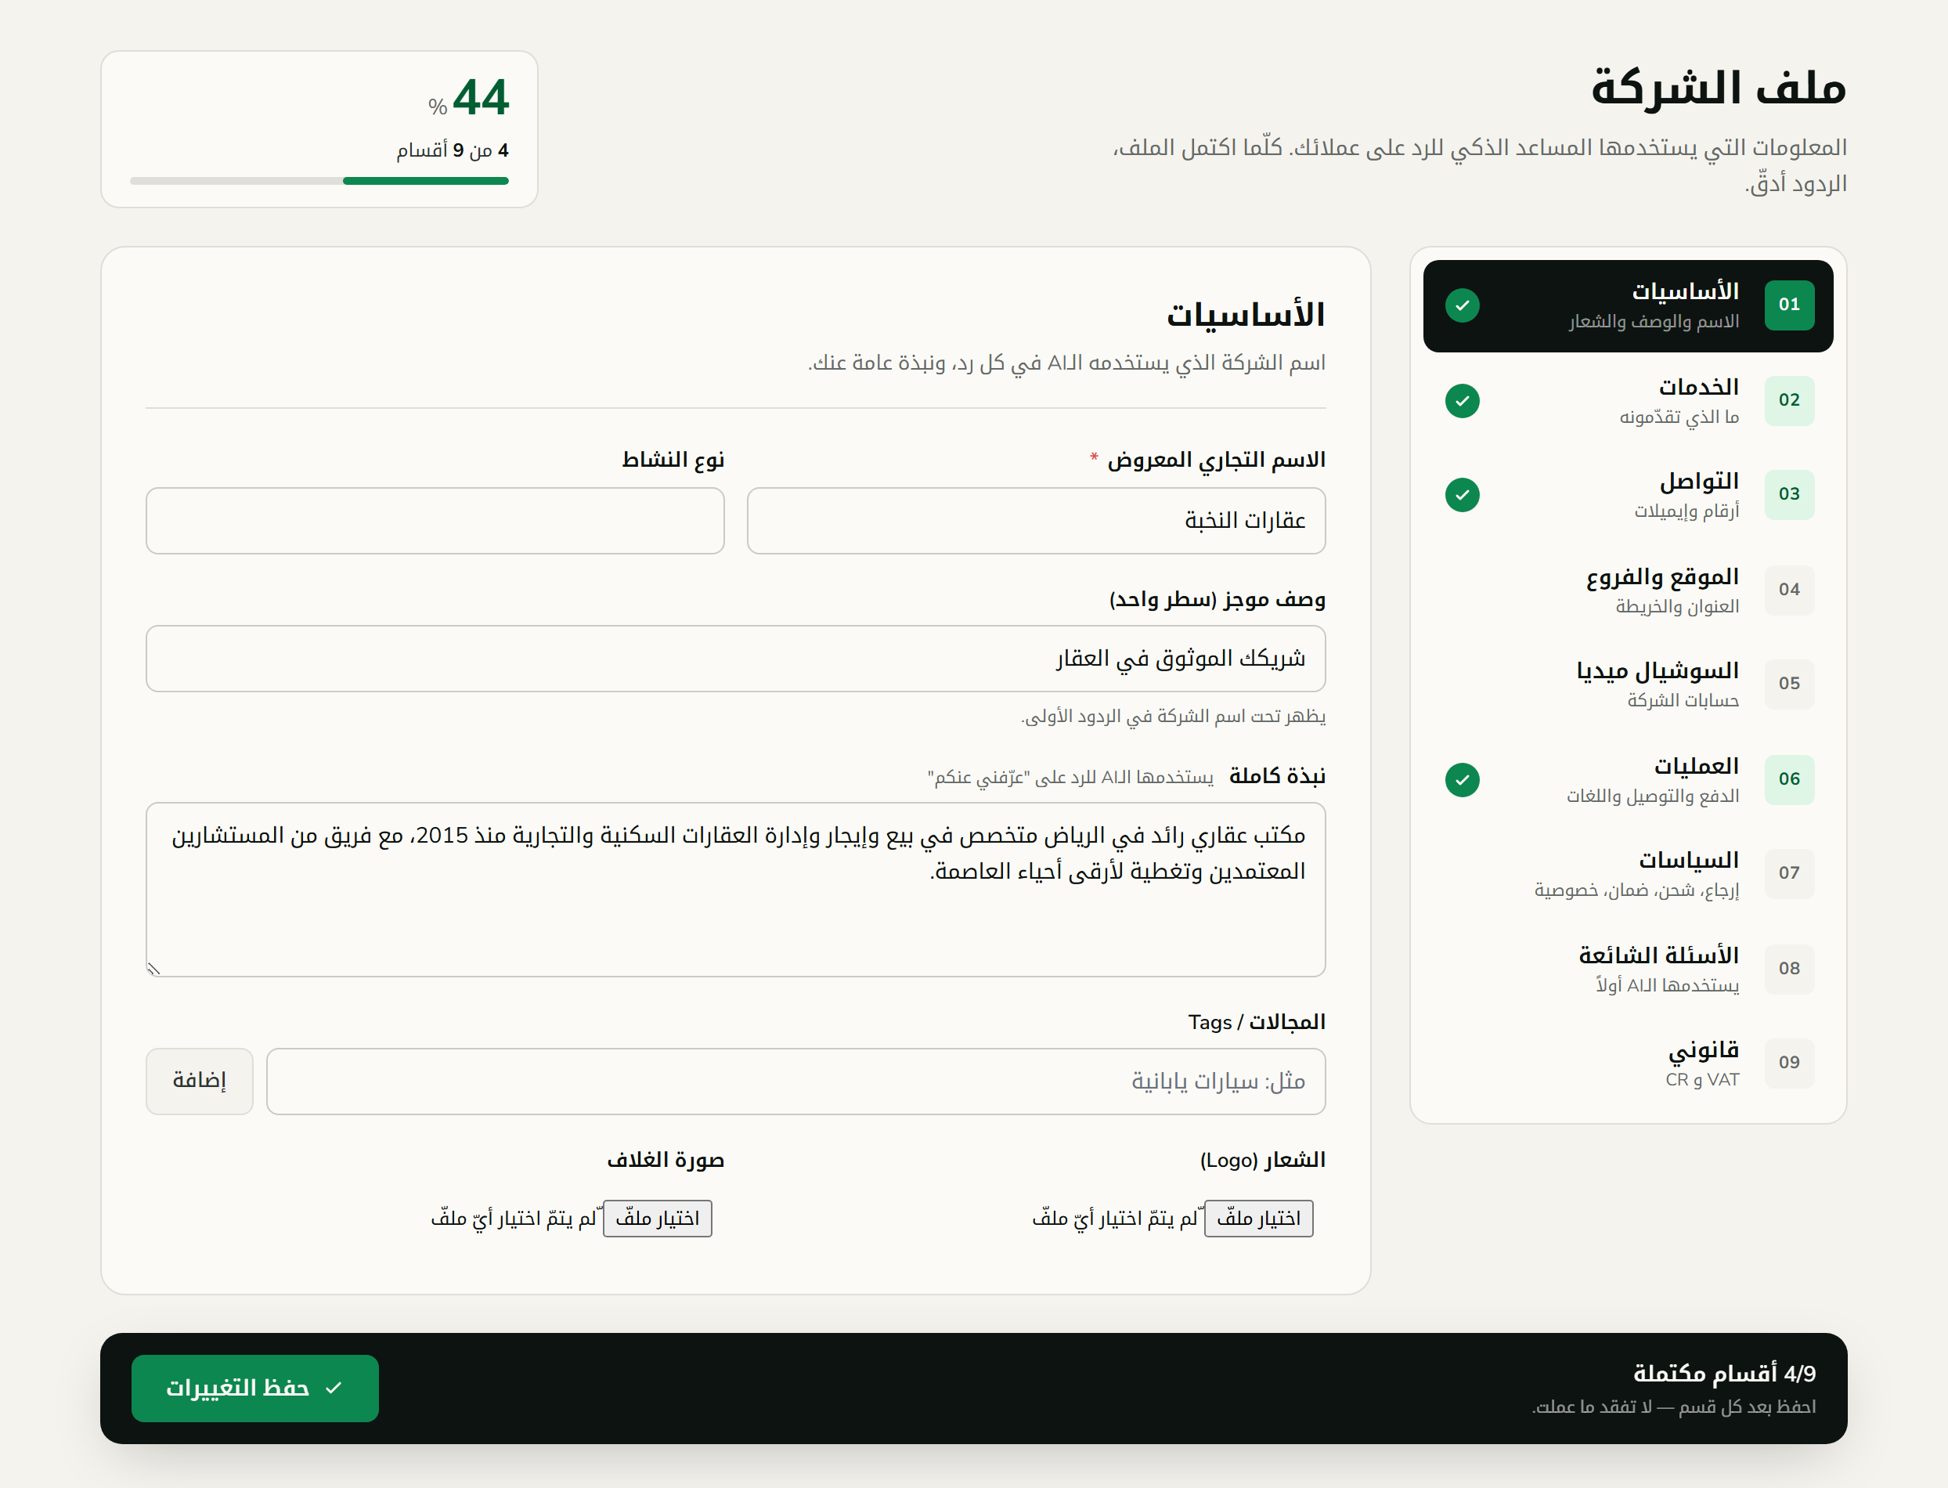The height and width of the screenshot is (1488, 1948).
Task: Click the 05 badge for السوشيال ميديا
Action: [x=1788, y=684]
